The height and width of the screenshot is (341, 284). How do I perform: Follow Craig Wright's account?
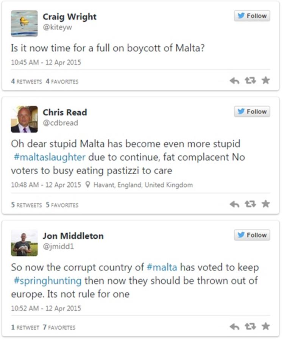(252, 16)
